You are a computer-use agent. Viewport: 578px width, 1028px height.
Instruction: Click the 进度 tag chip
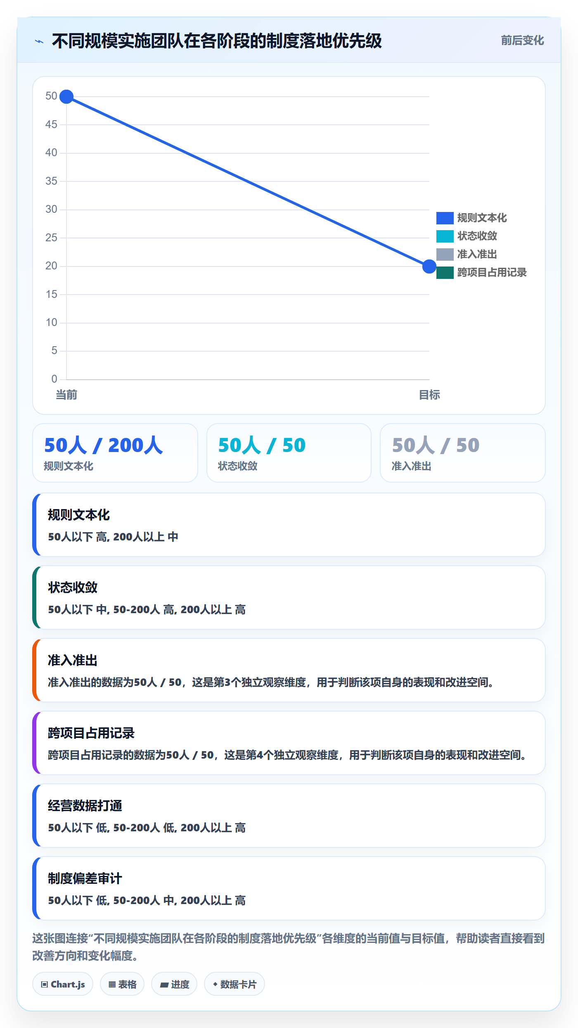tap(174, 984)
